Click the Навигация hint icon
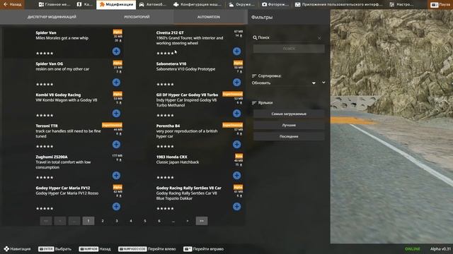The height and width of the screenshot is (254, 453). click(x=6, y=249)
